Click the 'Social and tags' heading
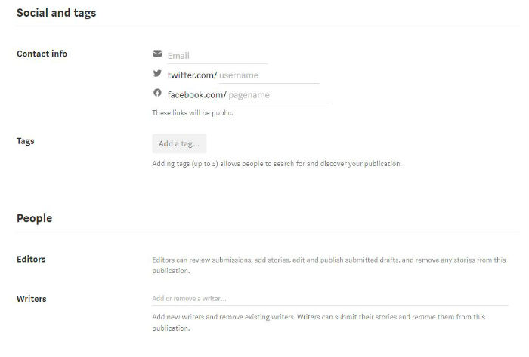Viewport: 529px width, 357px height. 56,13
